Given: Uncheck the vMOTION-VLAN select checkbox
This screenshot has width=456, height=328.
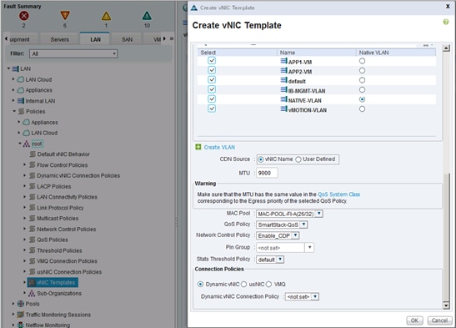Looking at the screenshot, I should pyautogui.click(x=212, y=108).
